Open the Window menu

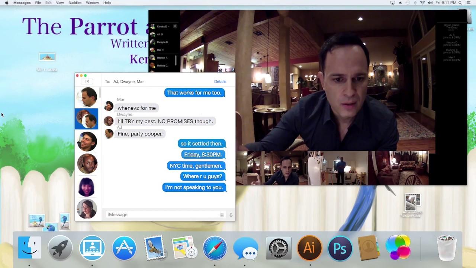92,3
